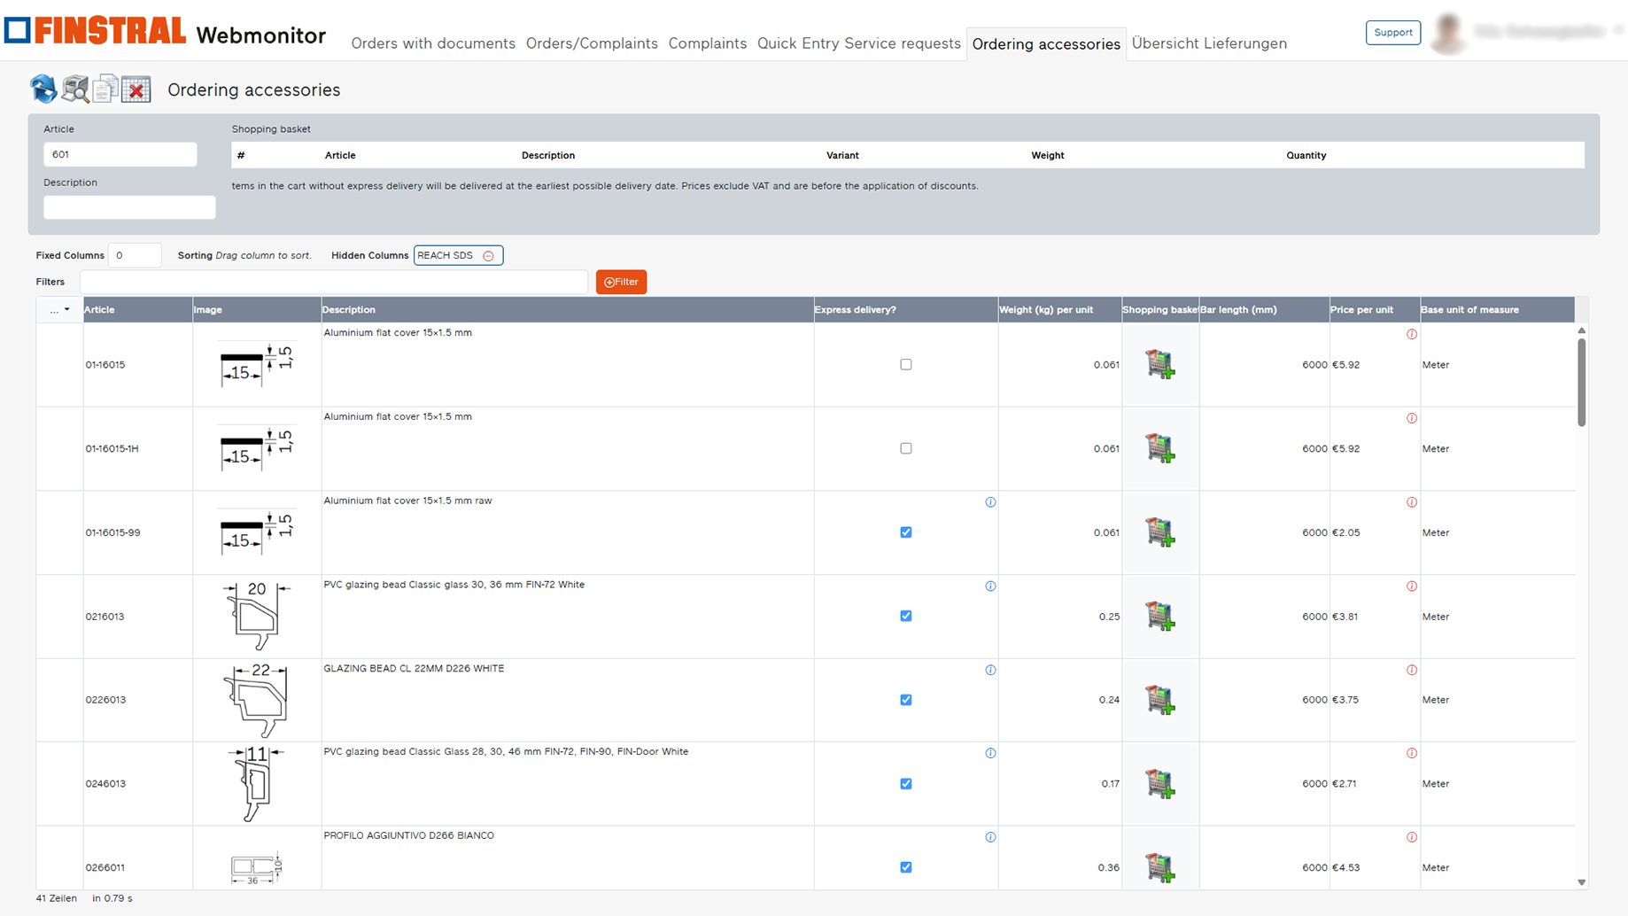Screen dimensions: 1628x916
Task: Click red price info icon for 0226013
Action: [1412, 670]
